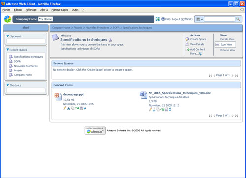Click the Alfresco flower logo at top left

(8, 19)
